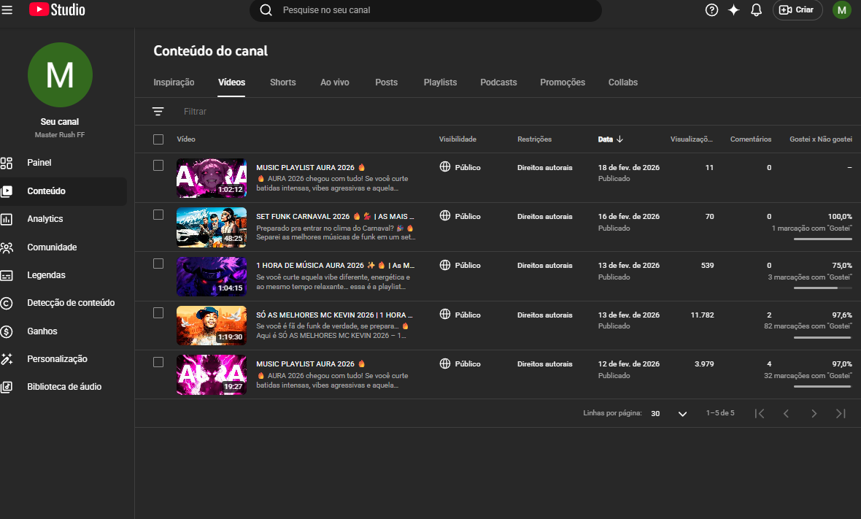Toggle the select all videos checkbox
The height and width of the screenshot is (519, 861).
158,139
